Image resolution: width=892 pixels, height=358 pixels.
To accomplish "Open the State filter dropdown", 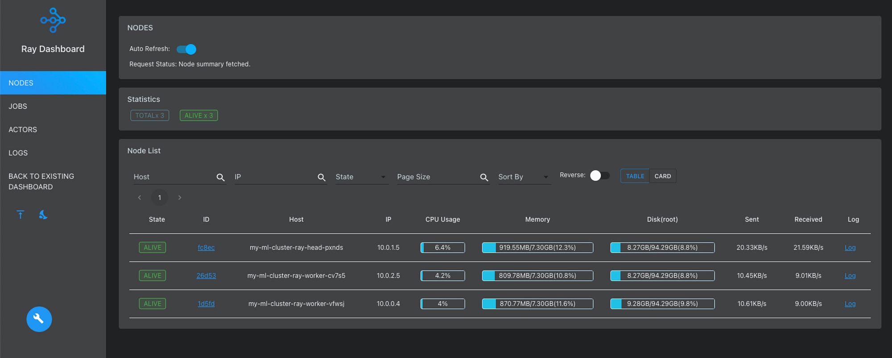I will [362, 177].
